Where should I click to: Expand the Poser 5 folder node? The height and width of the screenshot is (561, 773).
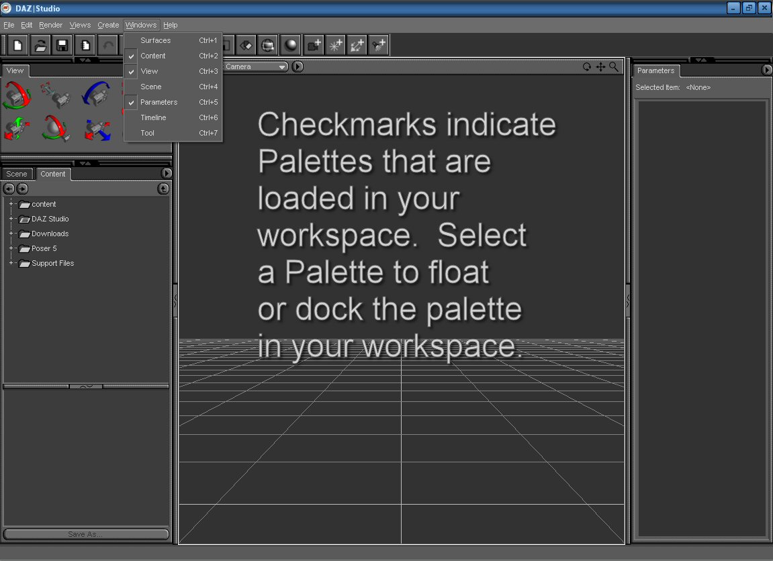[x=11, y=248]
